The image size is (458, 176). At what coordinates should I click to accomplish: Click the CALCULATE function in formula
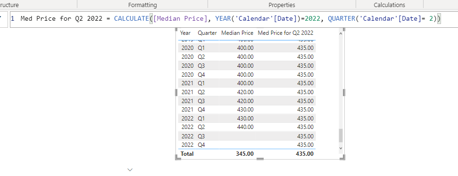[x=132, y=19]
